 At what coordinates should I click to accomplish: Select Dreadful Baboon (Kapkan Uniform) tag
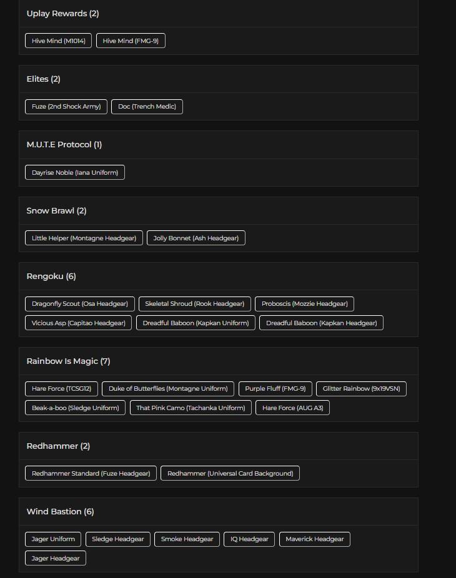196,323
